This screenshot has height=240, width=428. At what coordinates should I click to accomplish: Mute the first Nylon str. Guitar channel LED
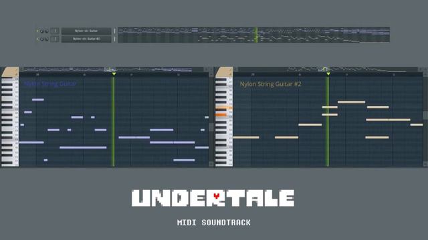pos(37,31)
